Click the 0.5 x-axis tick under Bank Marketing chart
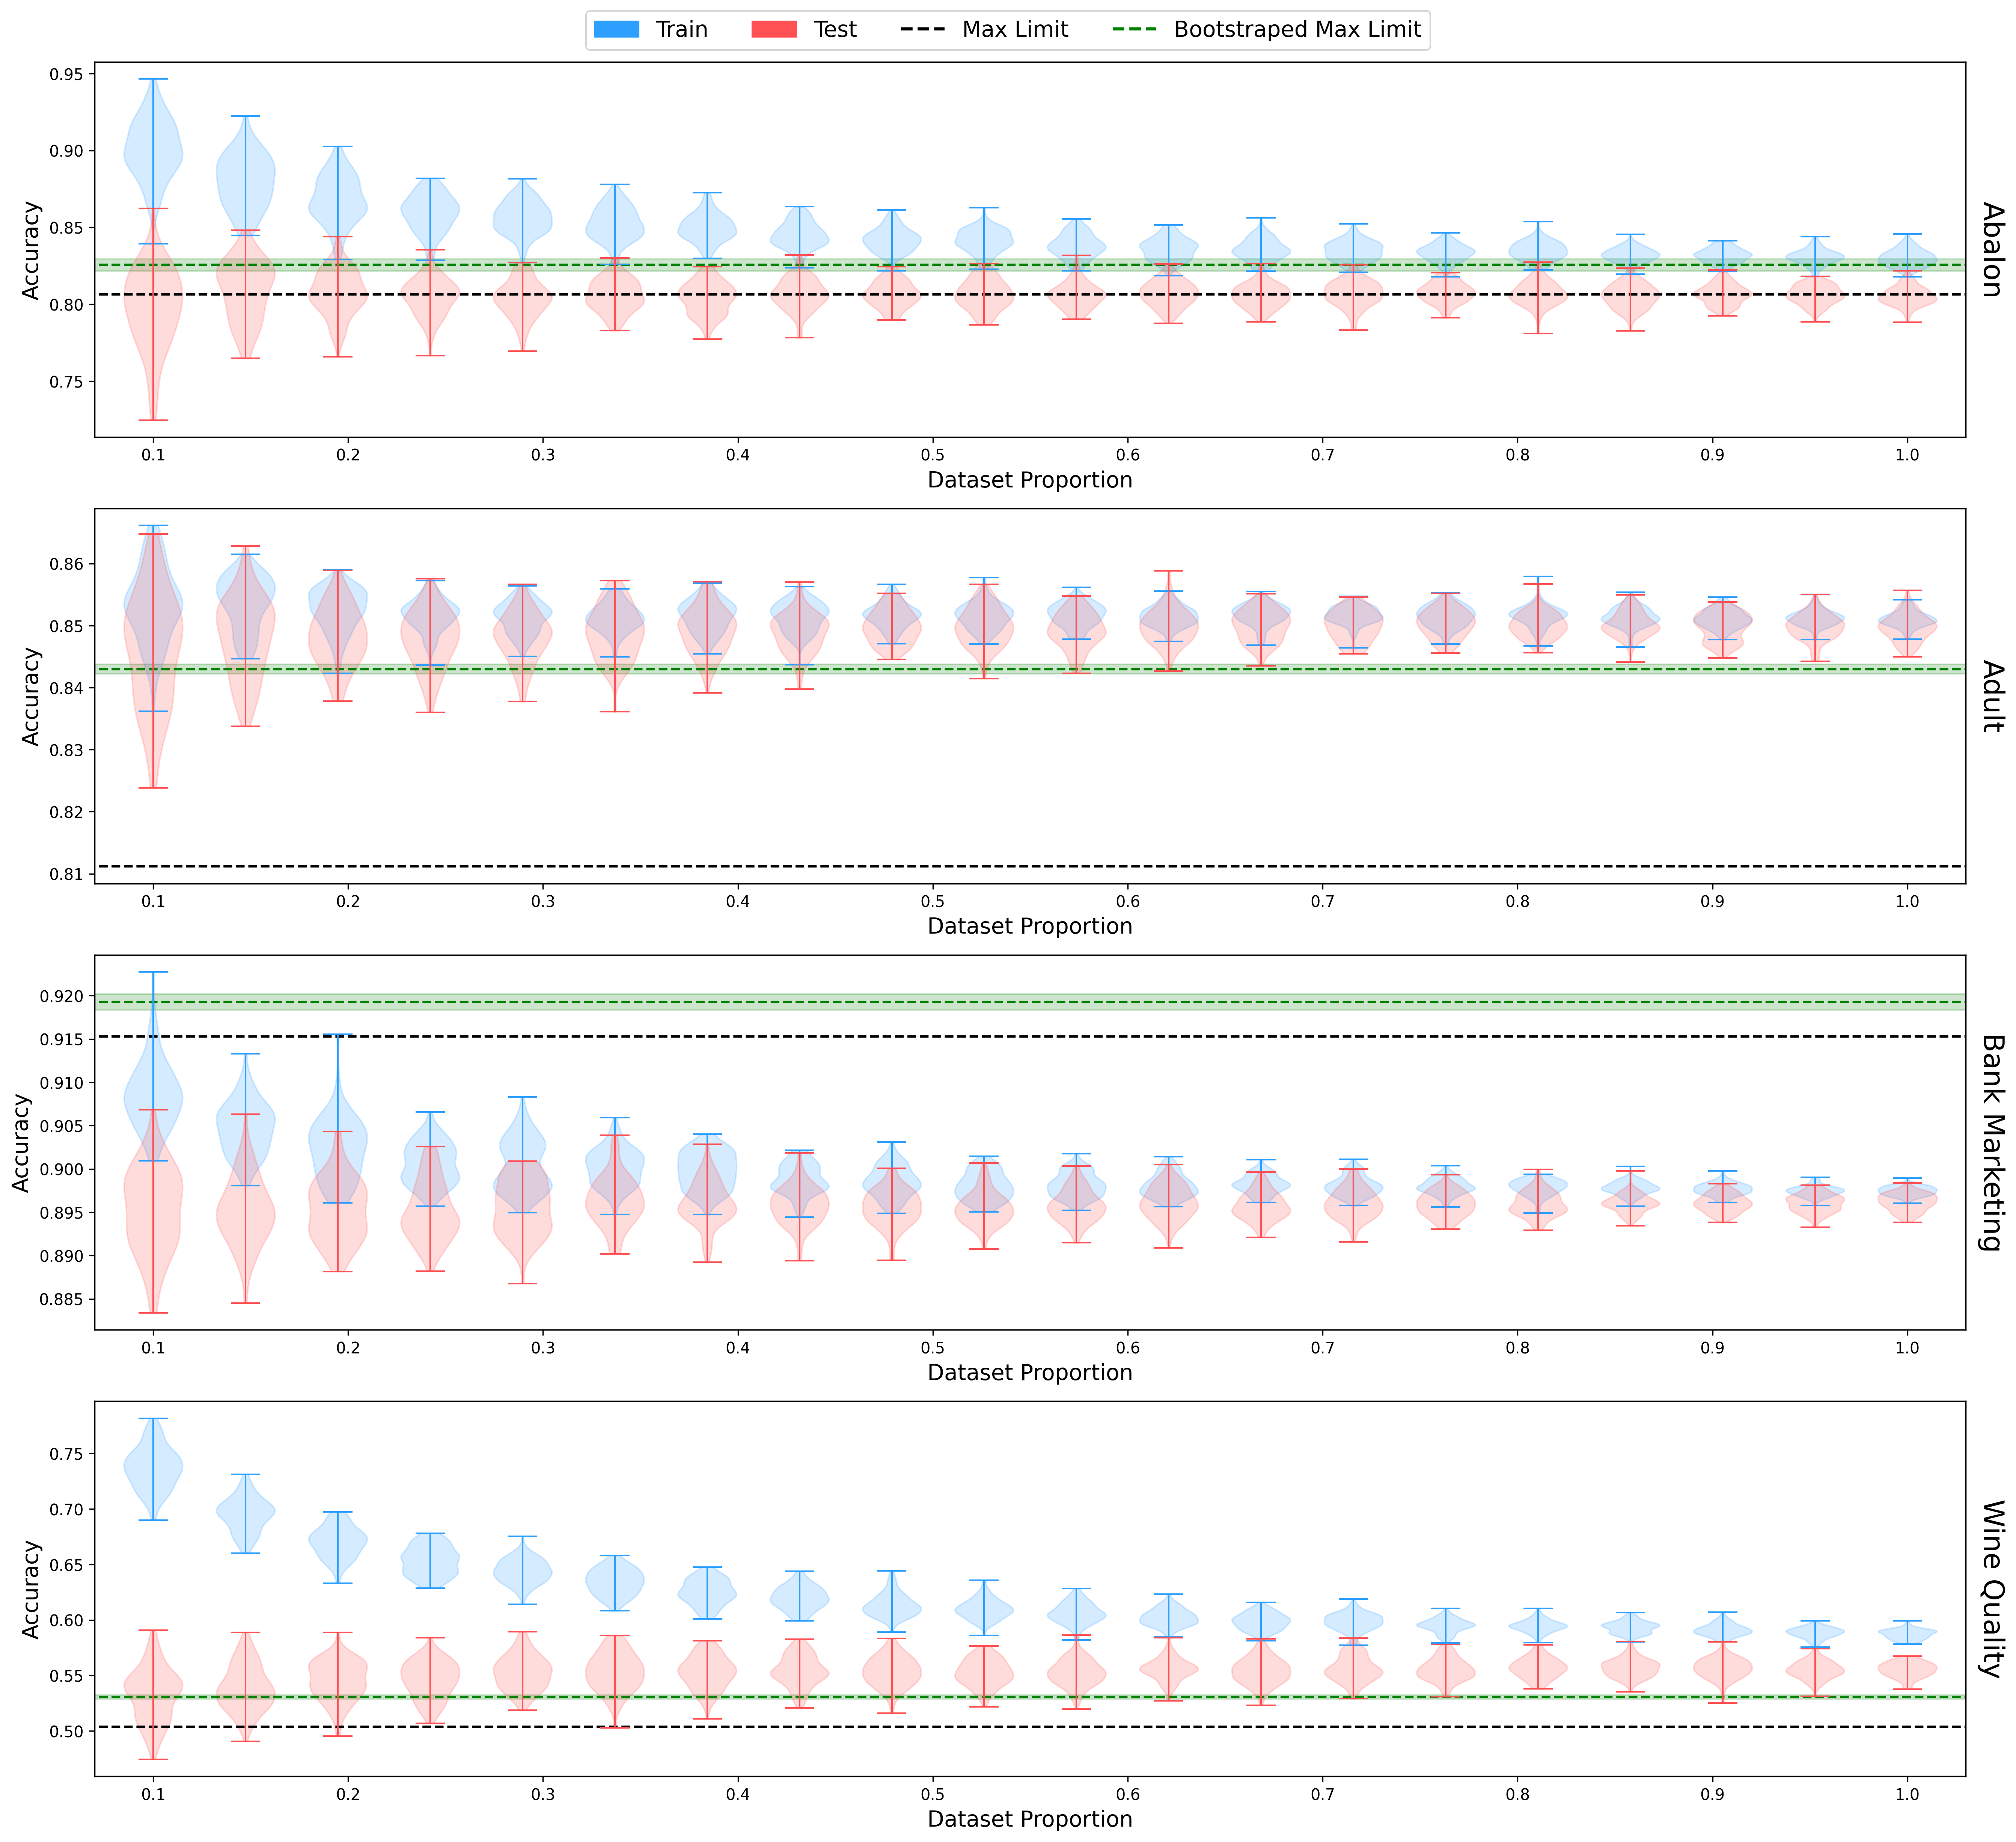 pos(932,1348)
